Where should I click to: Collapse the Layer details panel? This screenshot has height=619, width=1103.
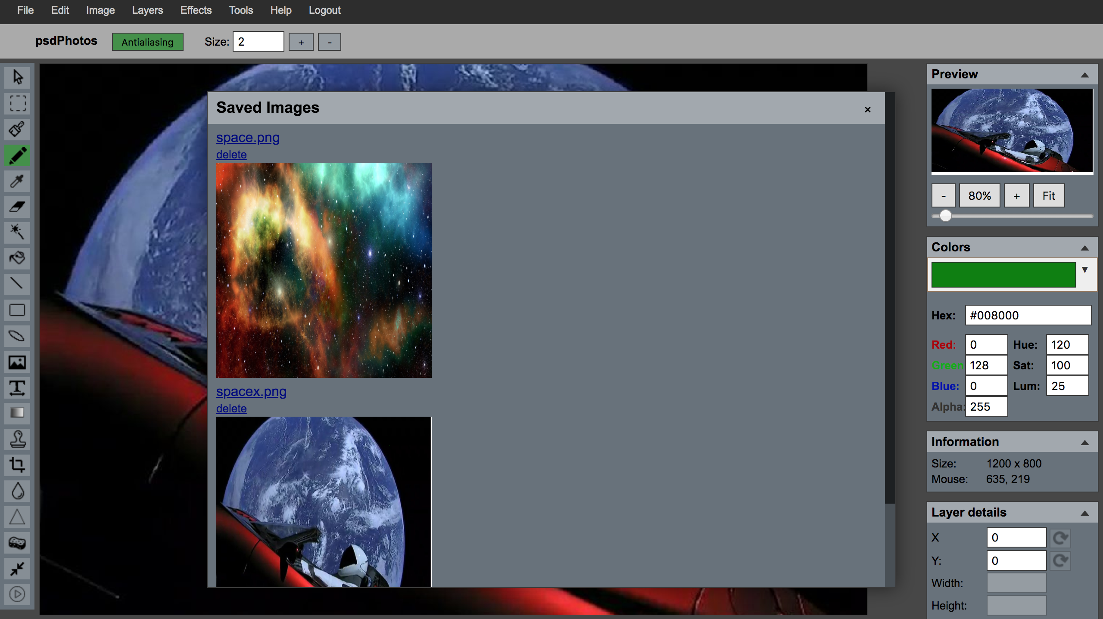1084,513
